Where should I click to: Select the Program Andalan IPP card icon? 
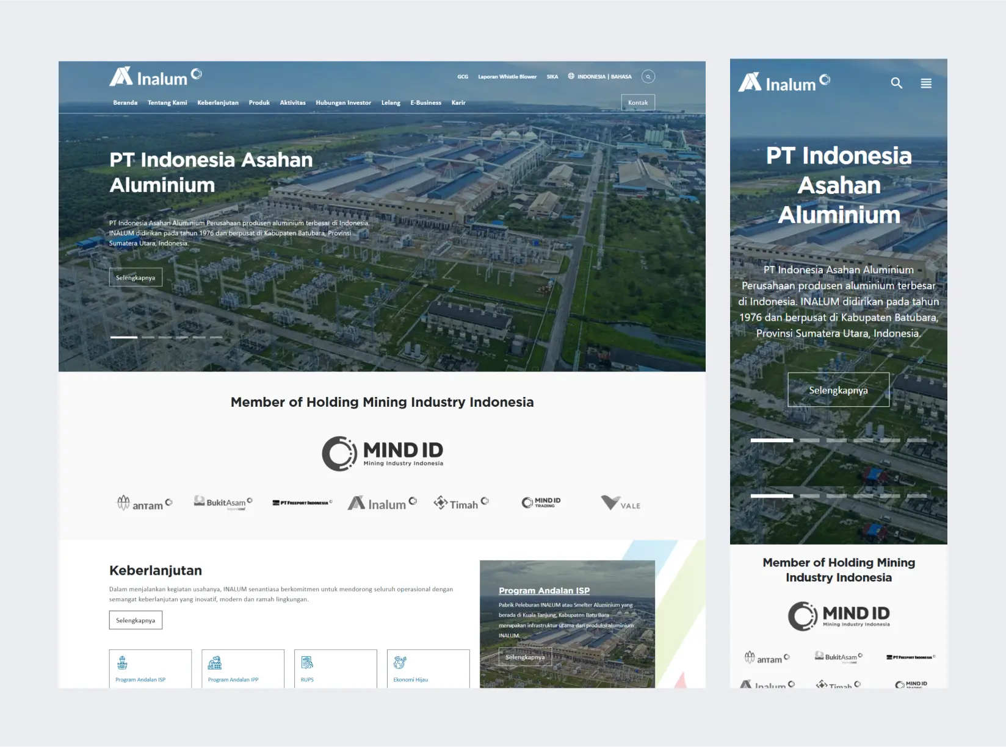(x=215, y=663)
